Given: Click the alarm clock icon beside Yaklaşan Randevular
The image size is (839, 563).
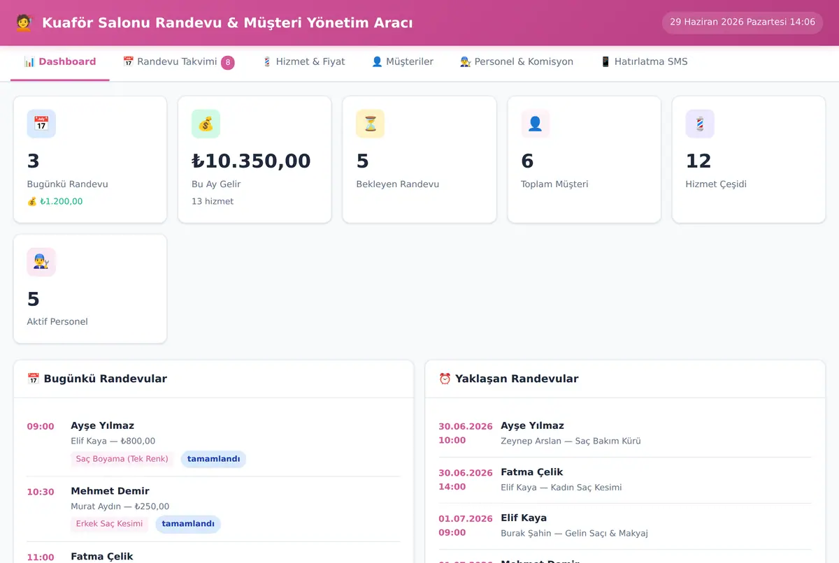Looking at the screenshot, I should pyautogui.click(x=445, y=379).
